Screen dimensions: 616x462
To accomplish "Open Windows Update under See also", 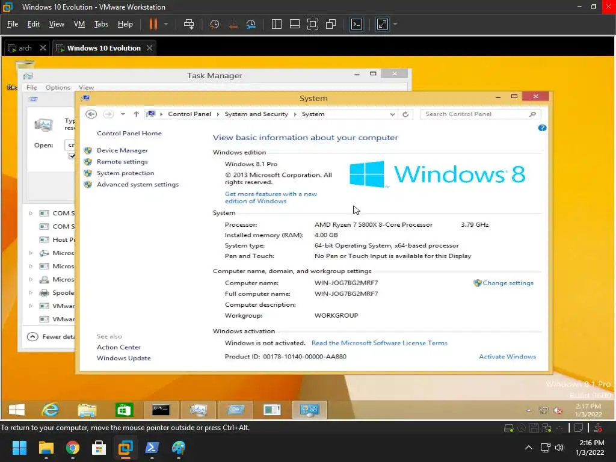I will (124, 359).
